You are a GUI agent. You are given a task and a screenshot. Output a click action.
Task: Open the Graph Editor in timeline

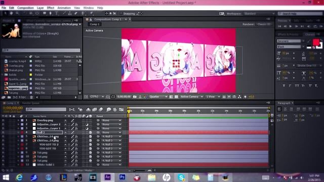[121, 110]
